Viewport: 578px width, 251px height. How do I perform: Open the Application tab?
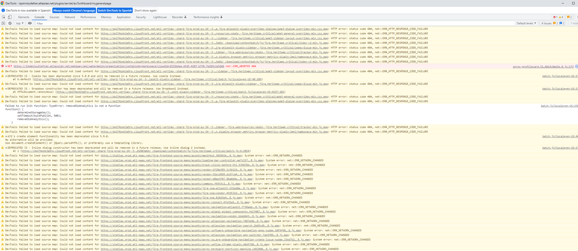click(123, 17)
